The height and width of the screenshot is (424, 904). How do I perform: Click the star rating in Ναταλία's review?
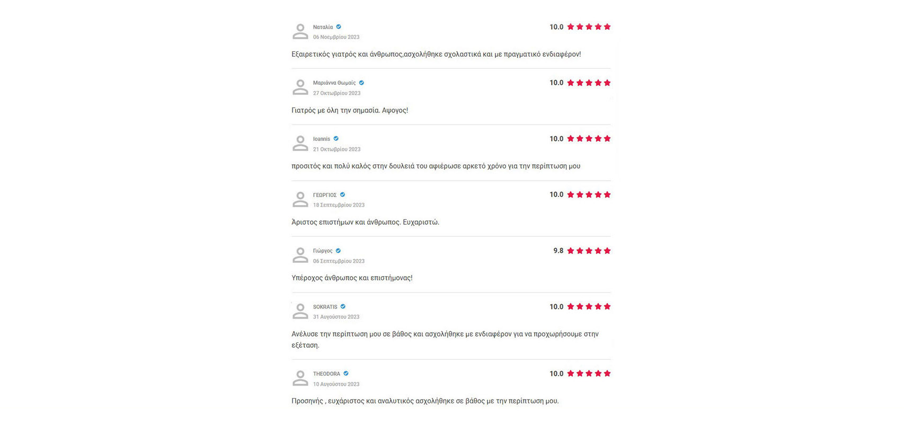click(589, 26)
